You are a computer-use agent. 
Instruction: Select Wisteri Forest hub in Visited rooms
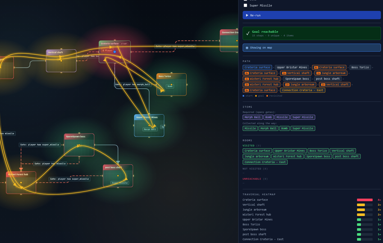coord(287,156)
